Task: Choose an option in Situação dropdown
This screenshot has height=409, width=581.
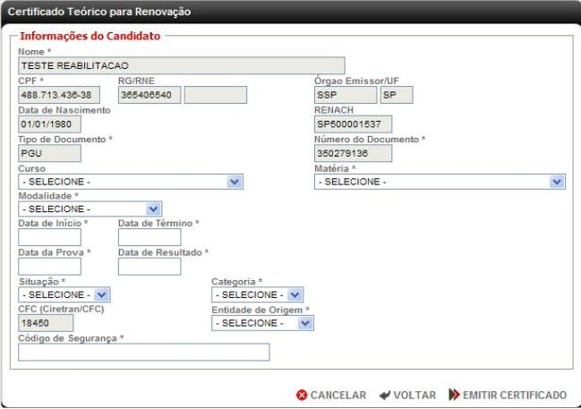Action: [64, 295]
